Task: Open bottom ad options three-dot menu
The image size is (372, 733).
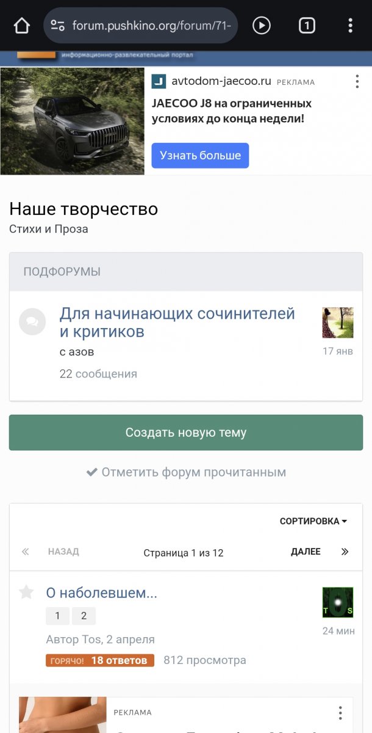Action: (340, 712)
